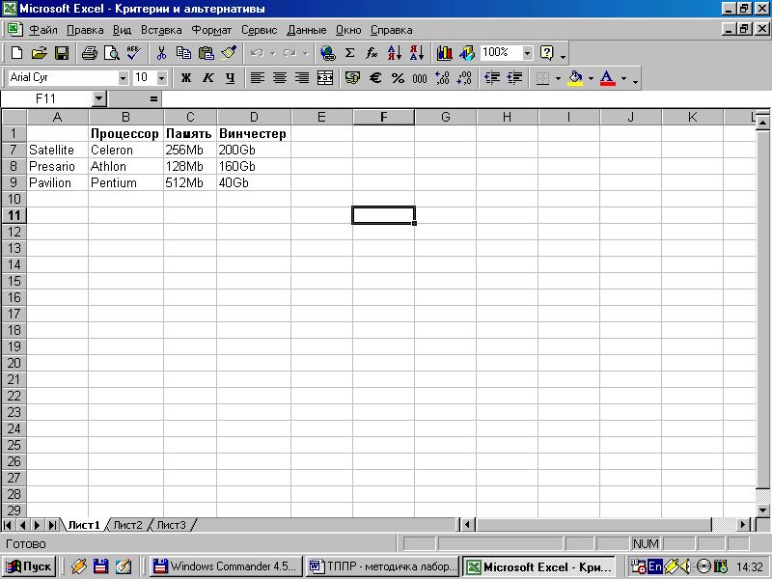Viewport: 772px width, 579px height.
Task: Click the Copy icon
Action: click(183, 53)
